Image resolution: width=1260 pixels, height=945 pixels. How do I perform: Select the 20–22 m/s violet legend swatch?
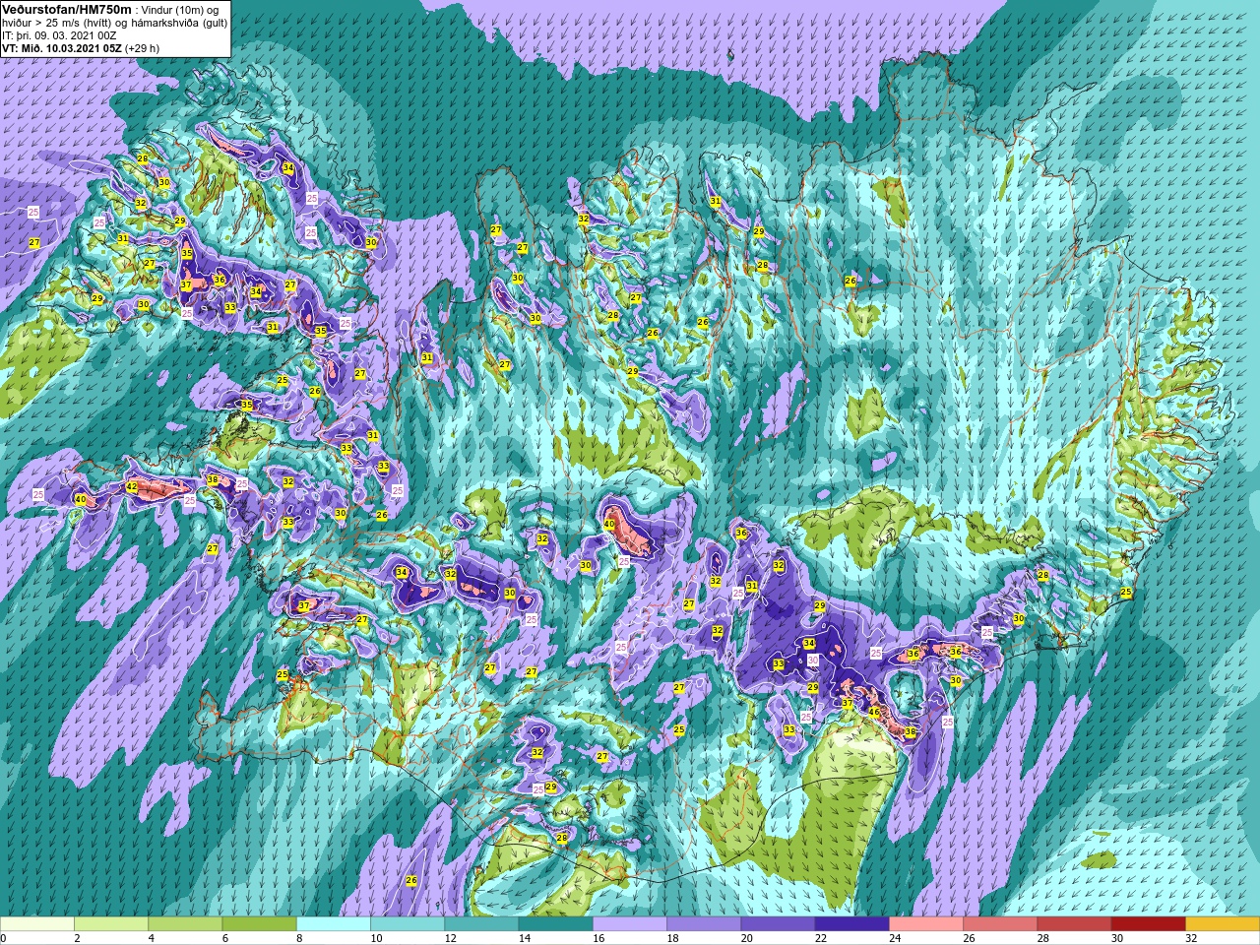click(778, 924)
